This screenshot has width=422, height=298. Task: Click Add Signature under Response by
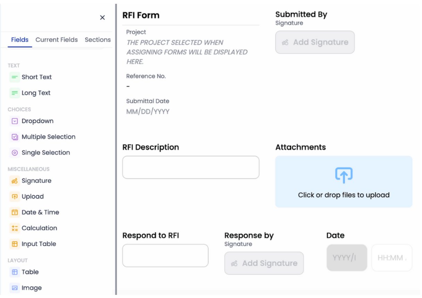pos(264,263)
